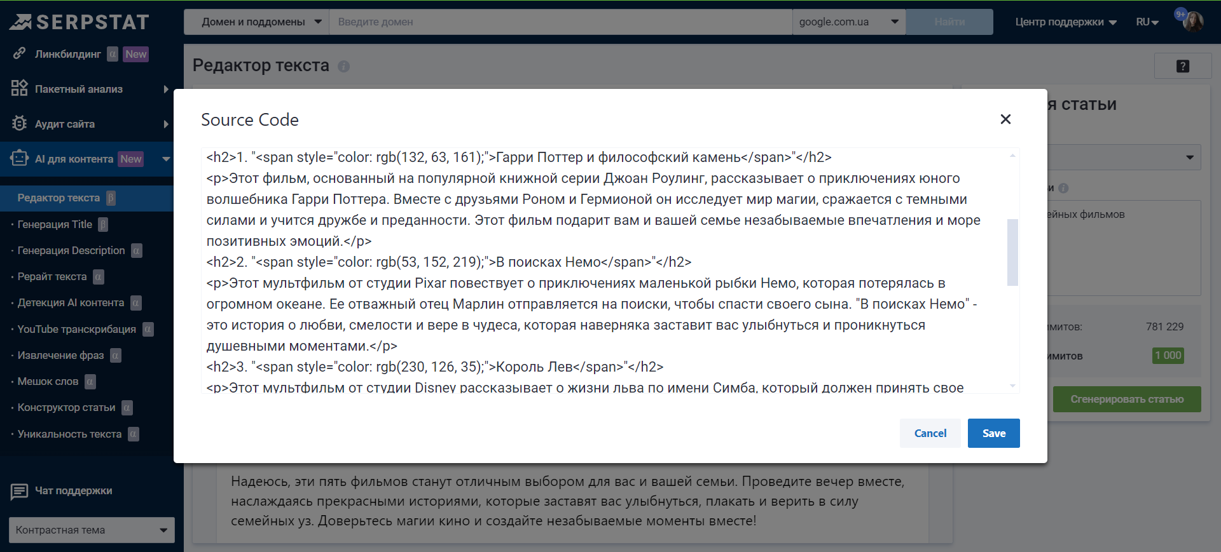Click the closing paragraph 'Надеюсь, эти пять фильмов'
Viewport: 1221px width, 552px height.
pyautogui.click(x=567, y=501)
